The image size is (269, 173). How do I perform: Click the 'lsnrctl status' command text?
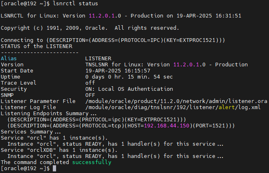click(75, 3)
